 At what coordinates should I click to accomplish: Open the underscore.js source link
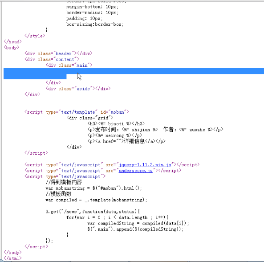click(x=135, y=171)
